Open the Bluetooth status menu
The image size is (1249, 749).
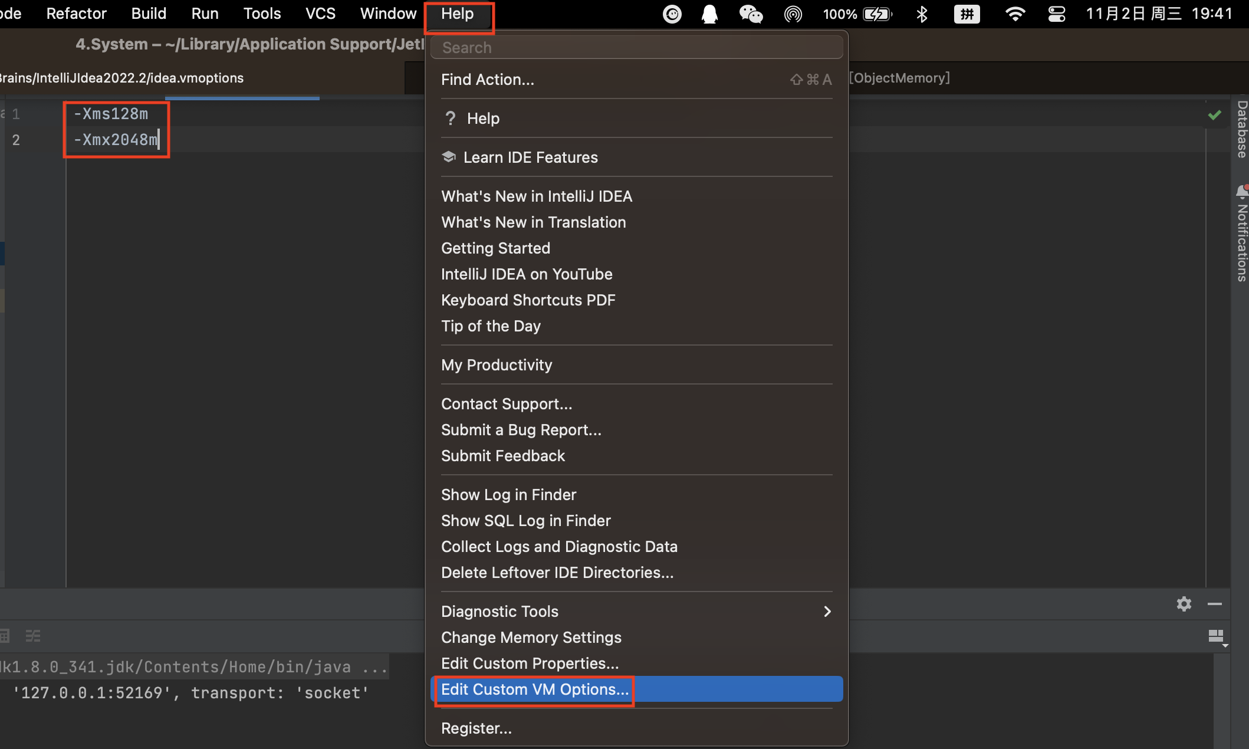[922, 14]
